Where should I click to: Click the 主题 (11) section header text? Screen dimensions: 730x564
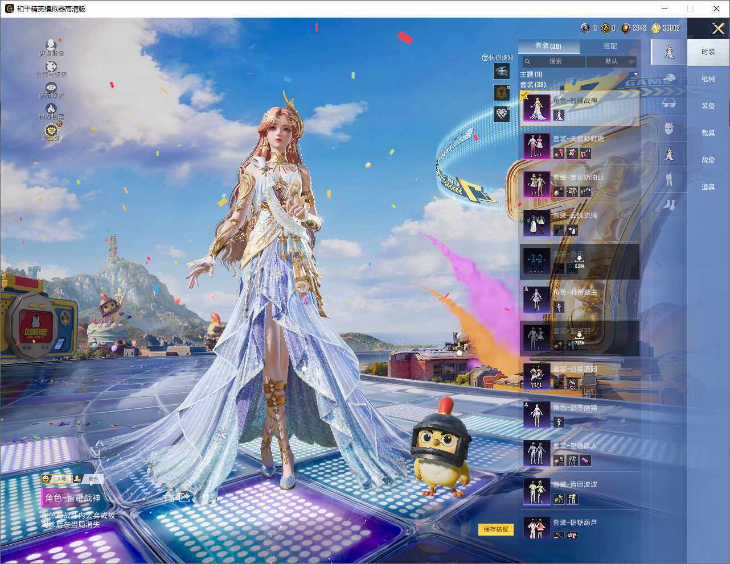(531, 74)
